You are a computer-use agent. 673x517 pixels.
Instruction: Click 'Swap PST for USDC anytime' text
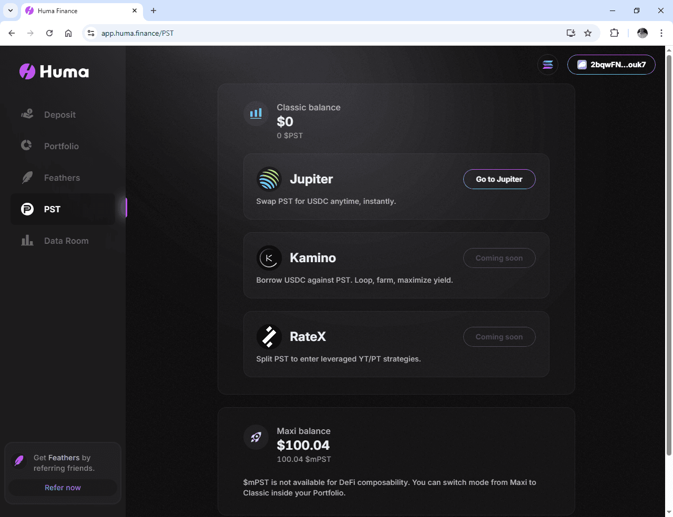click(x=326, y=201)
